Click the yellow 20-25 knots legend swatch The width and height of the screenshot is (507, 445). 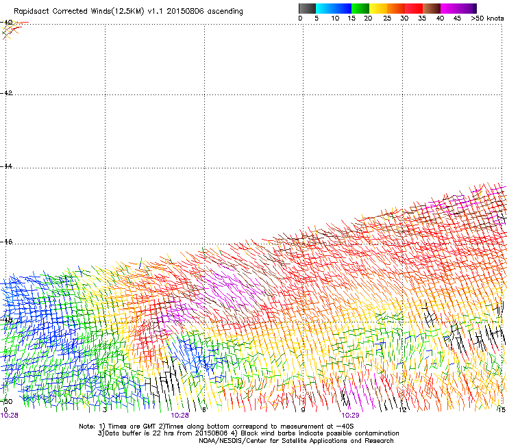pyautogui.click(x=378, y=8)
